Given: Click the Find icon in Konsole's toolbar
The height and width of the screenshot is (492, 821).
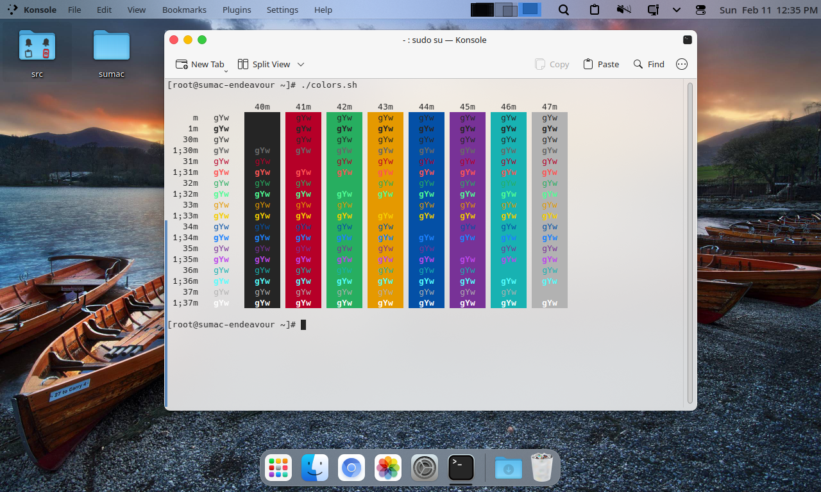Looking at the screenshot, I should click(648, 64).
